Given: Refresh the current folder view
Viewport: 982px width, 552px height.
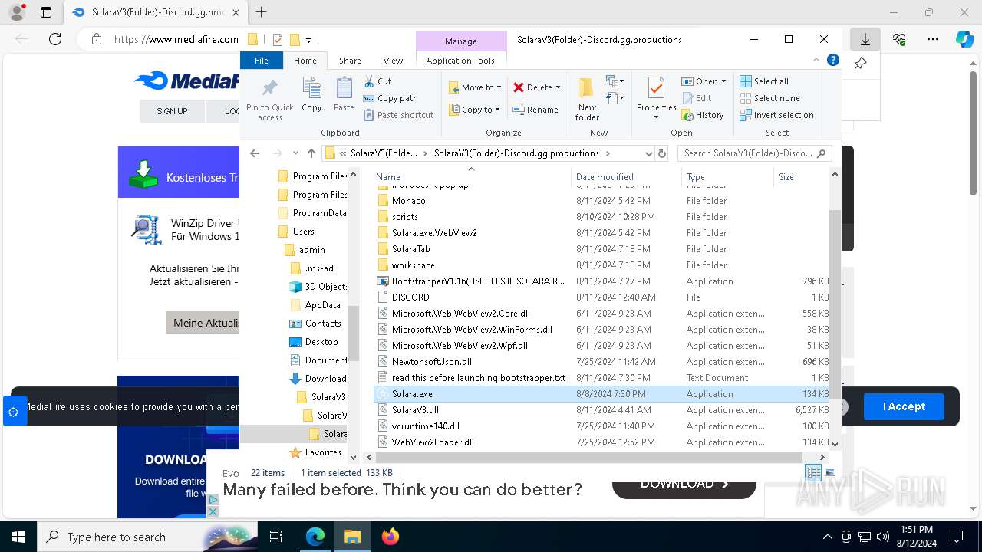Looking at the screenshot, I should (662, 153).
